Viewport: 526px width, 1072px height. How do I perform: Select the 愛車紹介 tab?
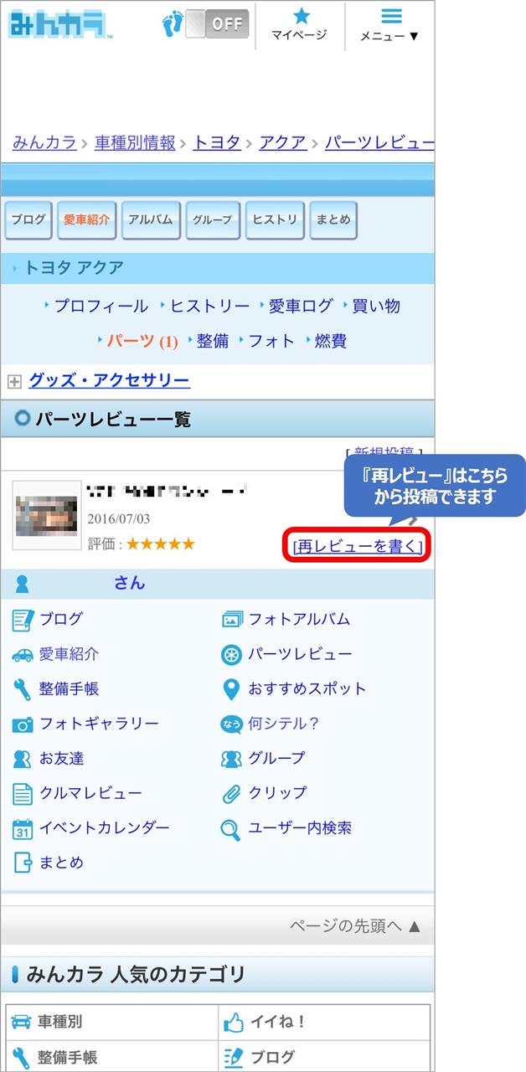pyautogui.click(x=87, y=220)
